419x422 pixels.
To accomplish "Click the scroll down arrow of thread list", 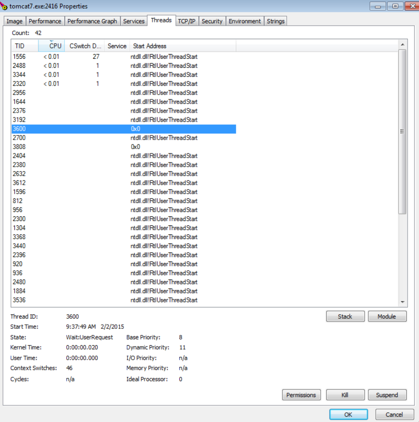I will tap(402, 302).
